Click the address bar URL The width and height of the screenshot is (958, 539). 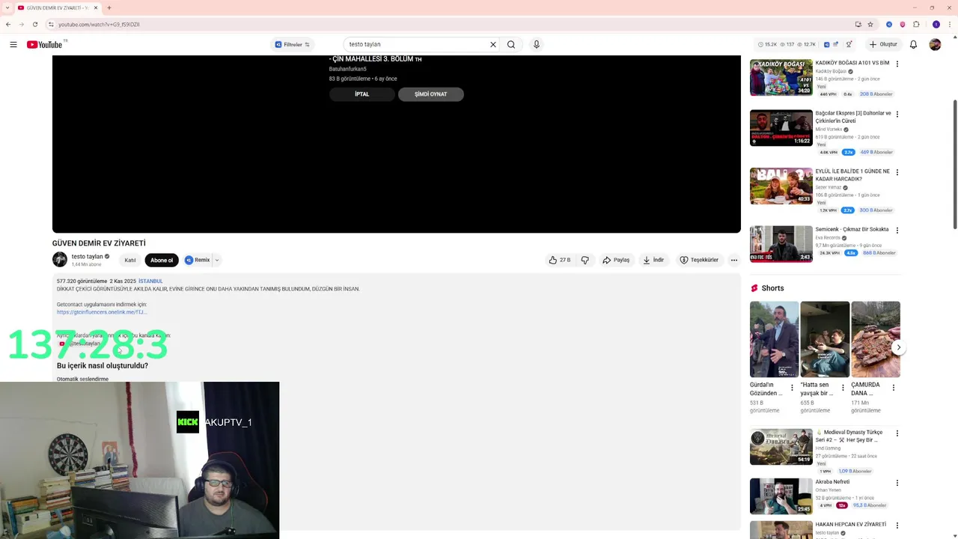99,24
